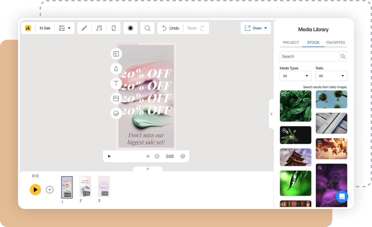372x227 pixels.
Task: Open the Draw tool in the top toolbar
Action: [84, 28]
